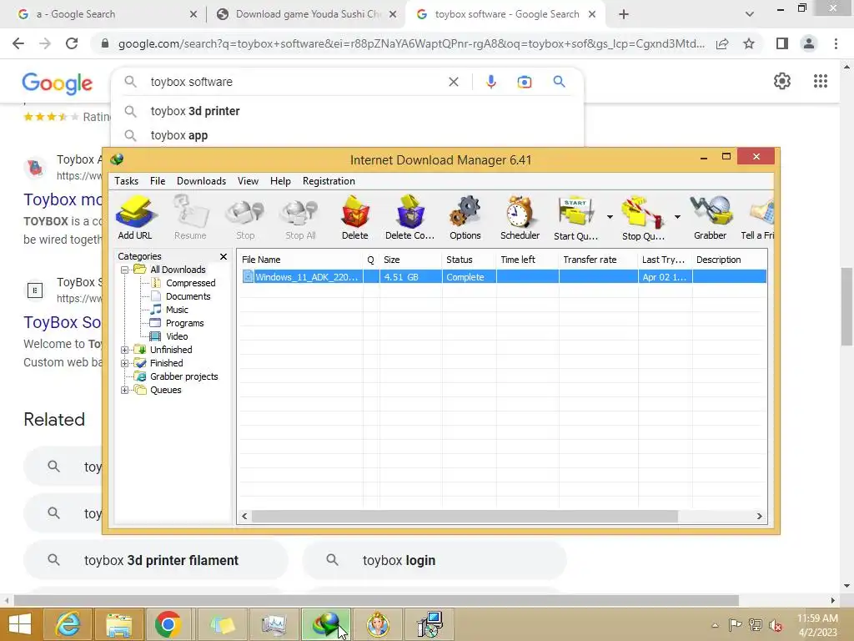Viewport: 854px width, 641px height.
Task: Switch to Download game Youda Sushi tab
Action: [306, 14]
